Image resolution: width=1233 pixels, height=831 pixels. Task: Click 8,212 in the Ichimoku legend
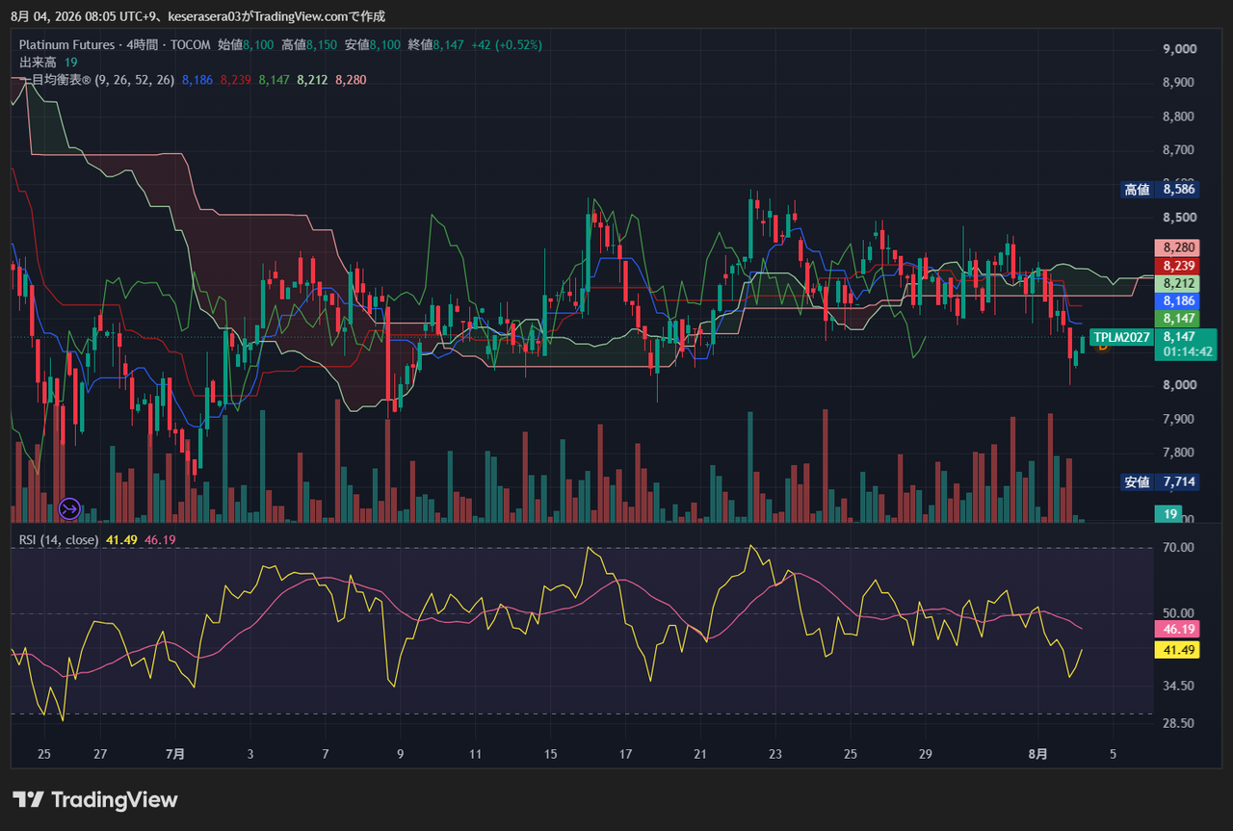coord(312,80)
